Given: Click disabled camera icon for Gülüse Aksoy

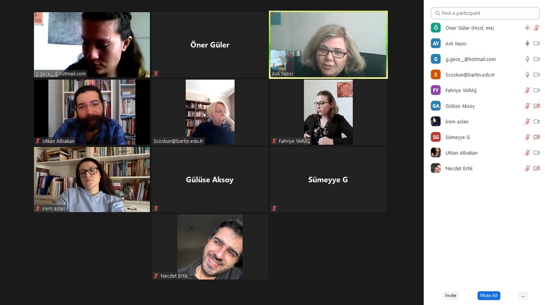Looking at the screenshot, I should pos(536,106).
